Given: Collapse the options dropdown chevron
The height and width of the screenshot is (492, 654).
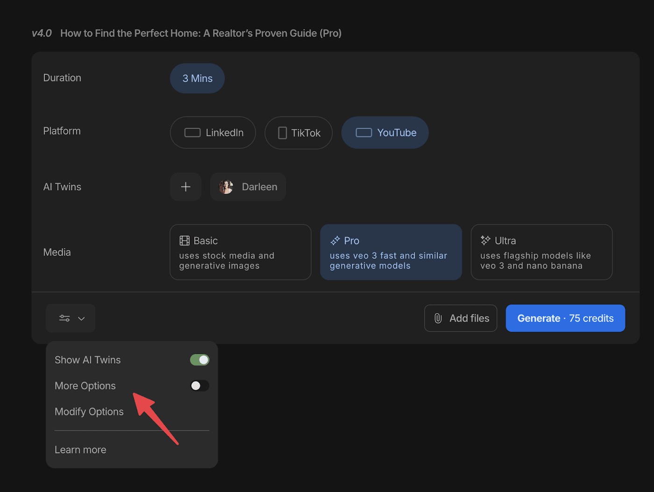Looking at the screenshot, I should click(x=81, y=318).
